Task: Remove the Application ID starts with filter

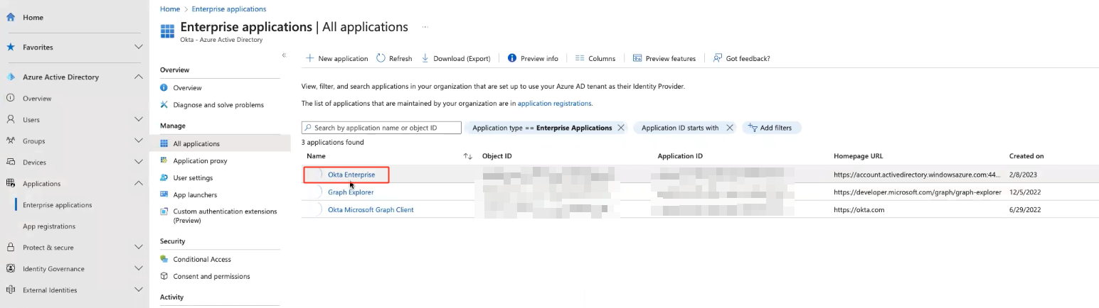Action: [x=729, y=128]
